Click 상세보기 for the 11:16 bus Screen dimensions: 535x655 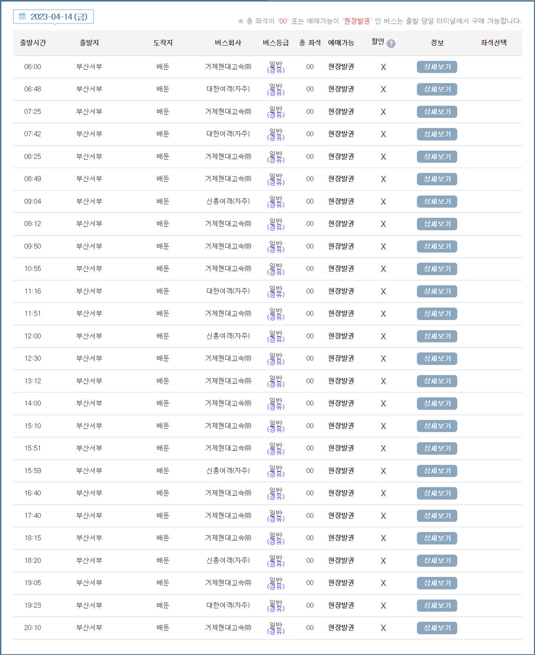pyautogui.click(x=437, y=291)
